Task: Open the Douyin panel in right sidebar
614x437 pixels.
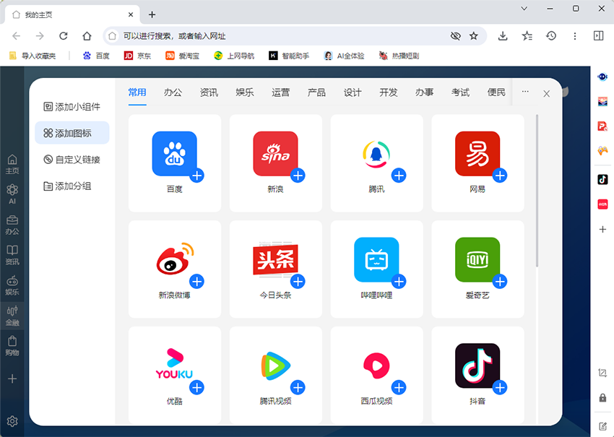Action: pyautogui.click(x=602, y=179)
